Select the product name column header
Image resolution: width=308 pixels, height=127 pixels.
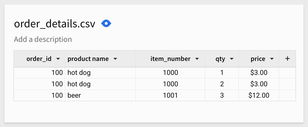coord(100,59)
